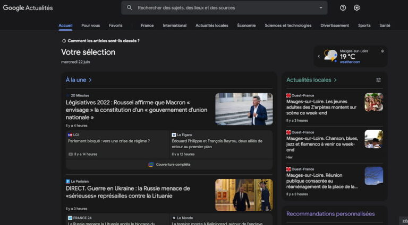Viewport: 408px width, 225px height.
Task: Open the International tab
Action: coord(175,25)
